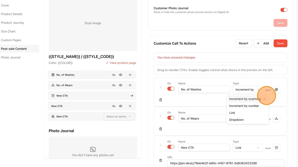Click plus on New CTA counter row
This screenshot has width=298, height=167.
[x=130, y=106]
